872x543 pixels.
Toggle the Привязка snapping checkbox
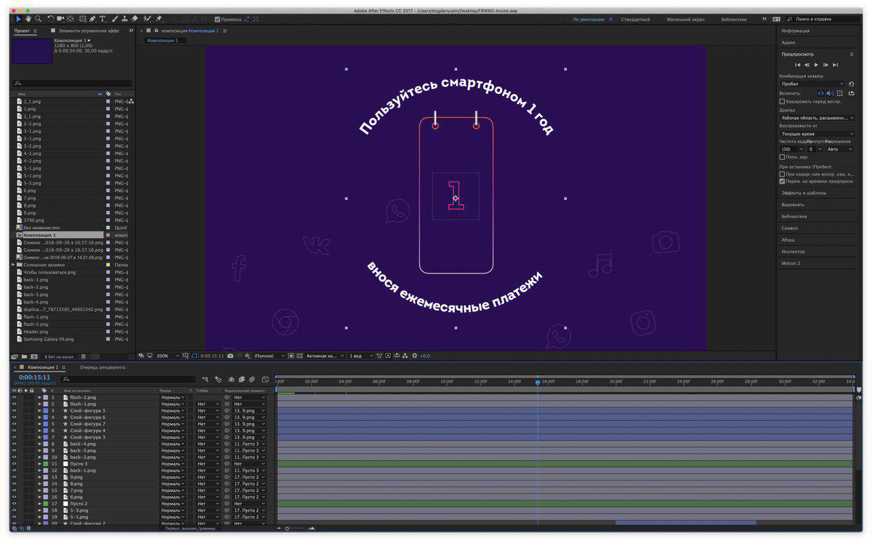[x=217, y=19]
